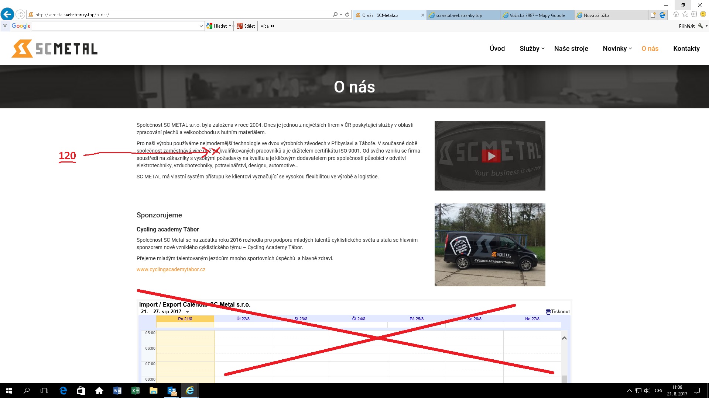
Task: Switch to Internet Explorer taskbar button
Action: 190,391
